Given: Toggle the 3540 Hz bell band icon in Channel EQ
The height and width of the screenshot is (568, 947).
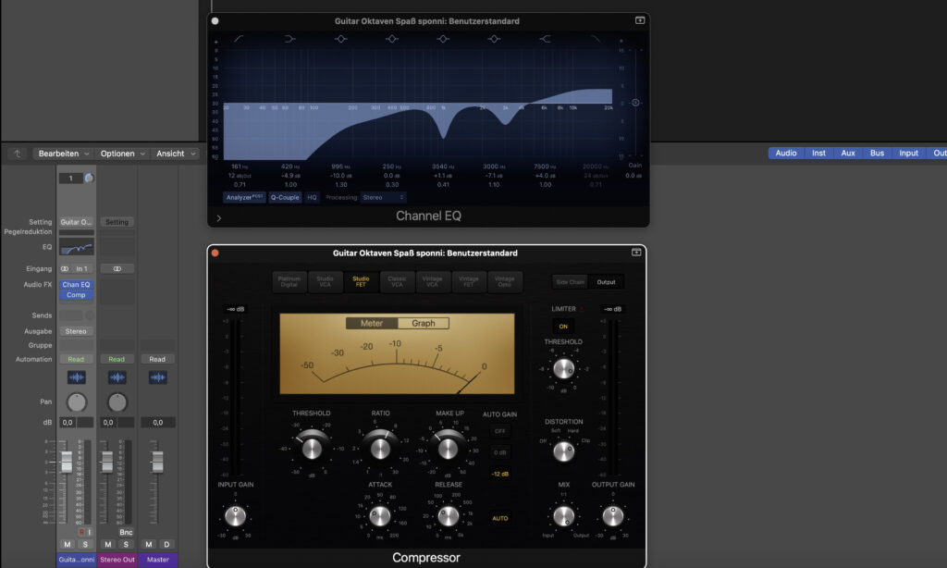Looking at the screenshot, I should click(x=443, y=39).
